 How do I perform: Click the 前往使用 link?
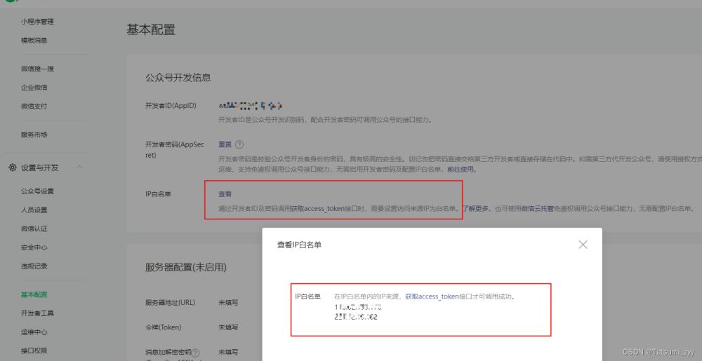(x=461, y=170)
